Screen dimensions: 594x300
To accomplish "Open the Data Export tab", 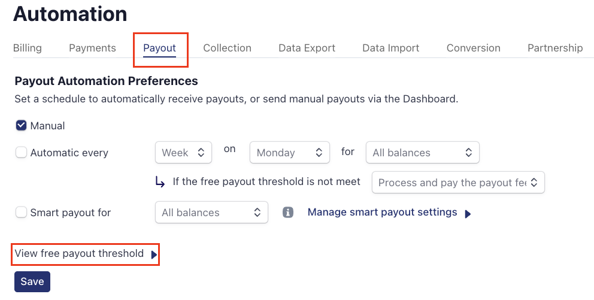I will pos(307,48).
